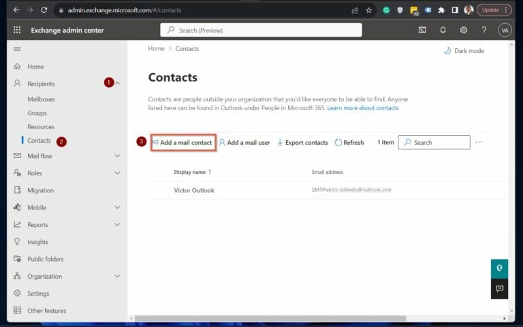Bookmark this page with star icon
This screenshot has height=327, width=523.
pyautogui.click(x=369, y=10)
